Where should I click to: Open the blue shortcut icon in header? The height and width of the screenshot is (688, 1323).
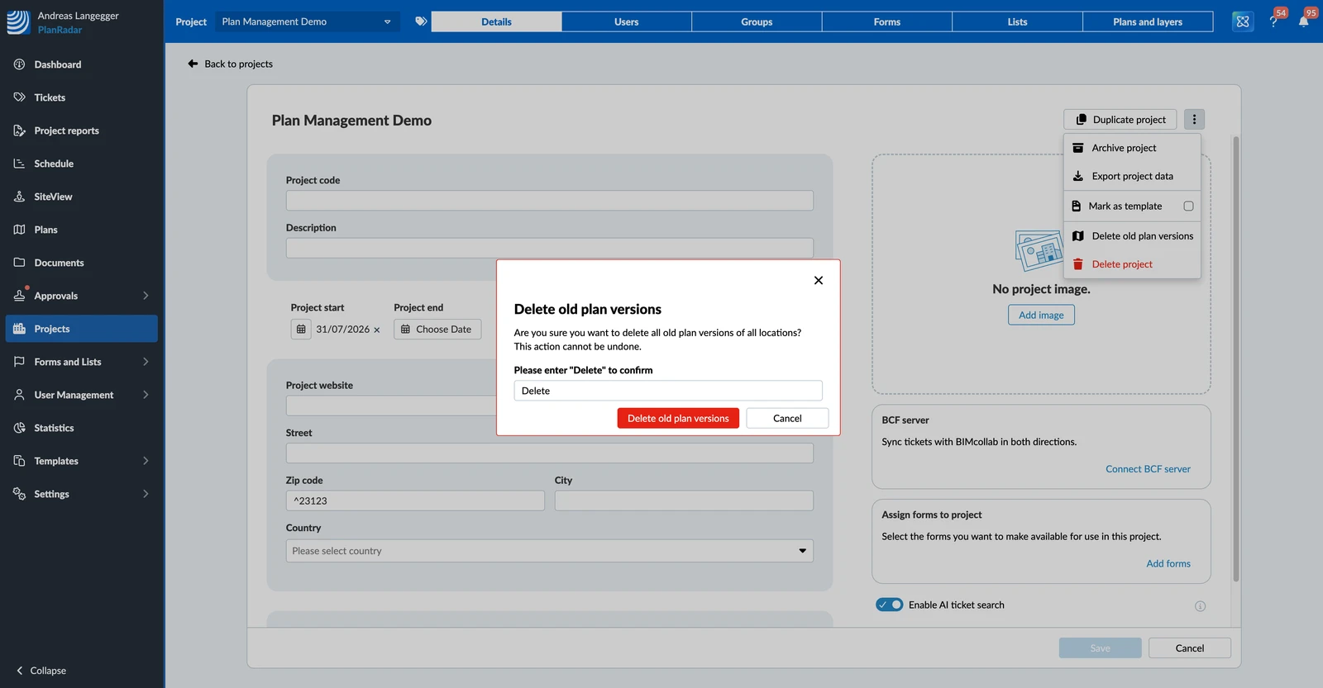tap(1242, 21)
